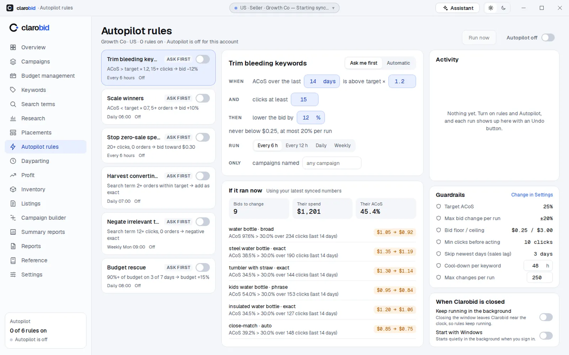Open the Listings document icon
569x355 pixels.
point(13,203)
